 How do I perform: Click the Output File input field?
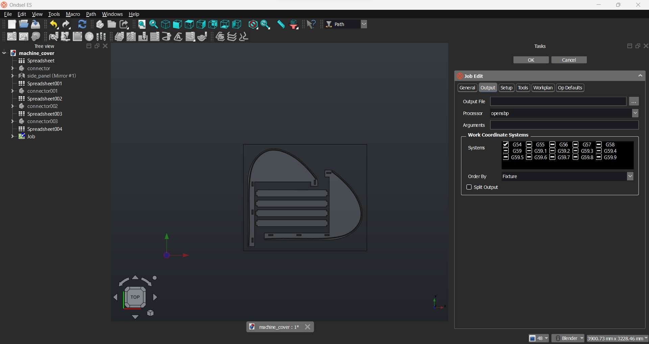558,102
